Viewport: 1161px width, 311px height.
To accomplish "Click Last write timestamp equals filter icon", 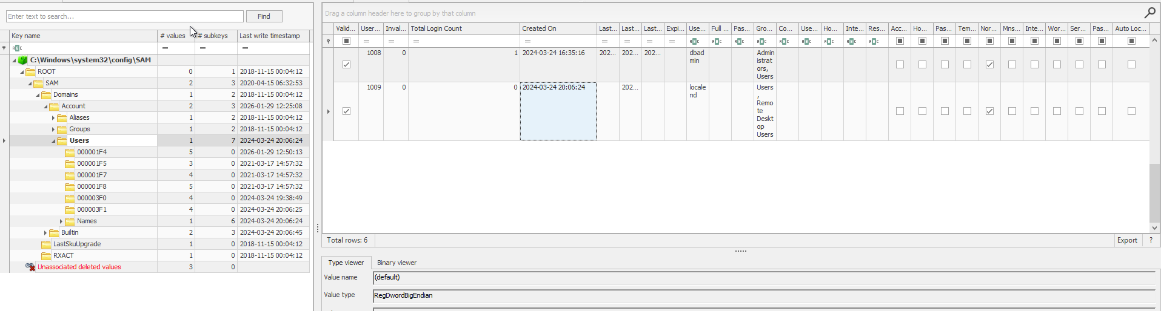I will click(245, 48).
